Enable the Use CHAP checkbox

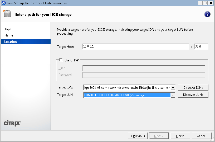click(x=61, y=60)
